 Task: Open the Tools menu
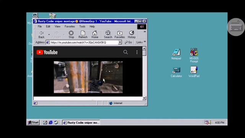(x=82, y=26)
